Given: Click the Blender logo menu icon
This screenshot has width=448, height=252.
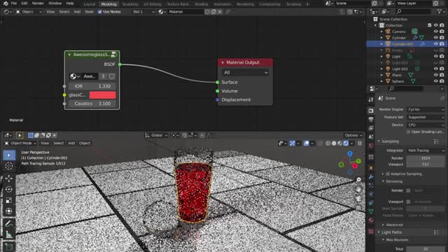Looking at the screenshot, I should point(6,3).
